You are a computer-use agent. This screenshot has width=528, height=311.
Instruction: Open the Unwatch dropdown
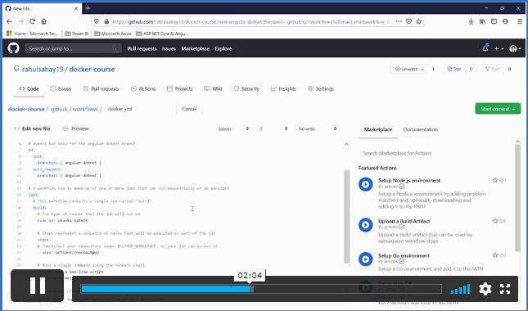tap(409, 69)
